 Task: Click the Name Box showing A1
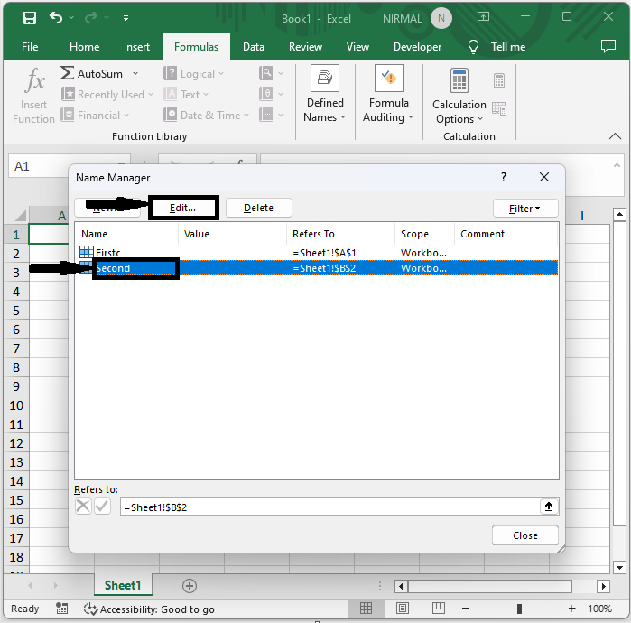point(70,166)
